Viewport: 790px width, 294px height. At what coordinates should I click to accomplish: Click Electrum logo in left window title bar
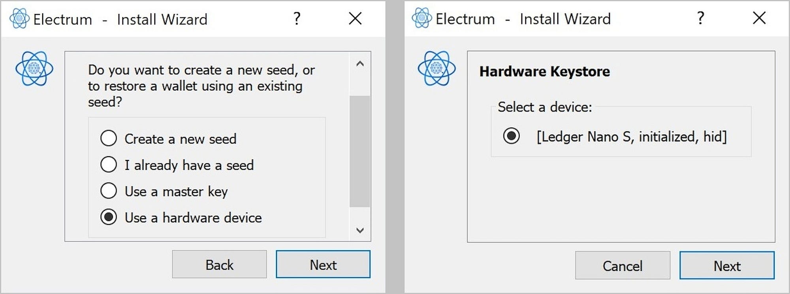pos(19,19)
